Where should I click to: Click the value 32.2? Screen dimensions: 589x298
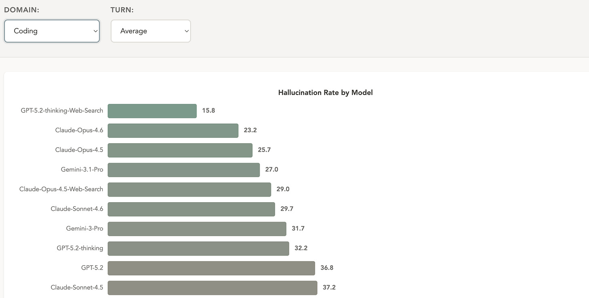pos(301,248)
